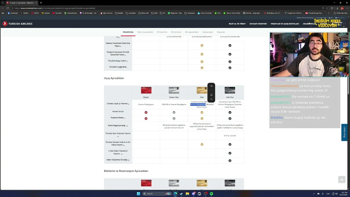Click the Uçuş Ayrıcalıkları heading

pos(114,78)
